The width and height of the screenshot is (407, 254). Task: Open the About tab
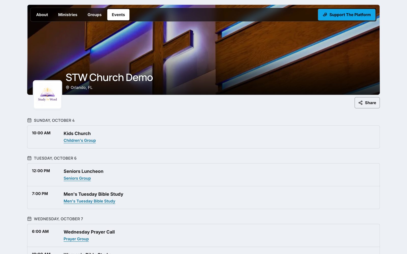[x=42, y=15]
